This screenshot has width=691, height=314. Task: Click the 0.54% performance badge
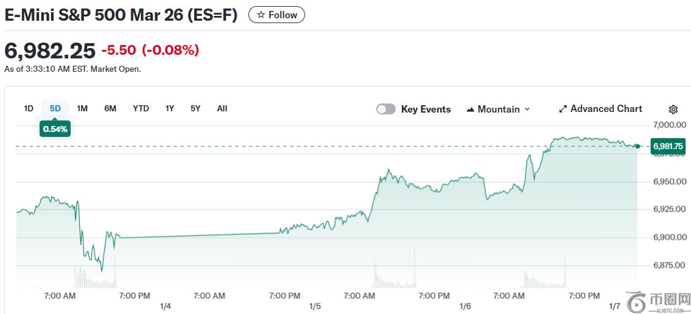pos(55,129)
